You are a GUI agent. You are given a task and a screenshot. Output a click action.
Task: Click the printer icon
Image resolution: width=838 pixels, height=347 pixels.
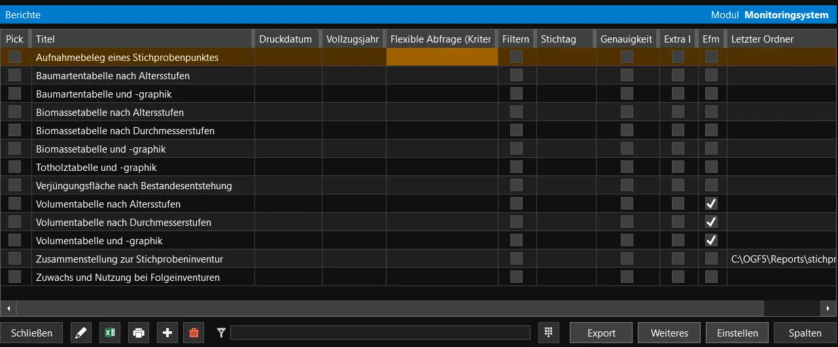pyautogui.click(x=139, y=333)
